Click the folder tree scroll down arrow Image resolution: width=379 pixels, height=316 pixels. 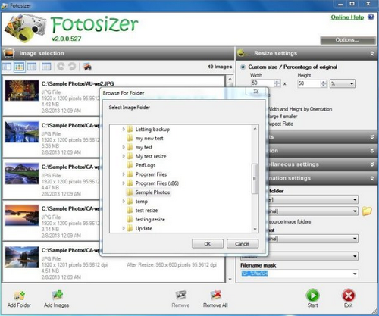(255, 229)
